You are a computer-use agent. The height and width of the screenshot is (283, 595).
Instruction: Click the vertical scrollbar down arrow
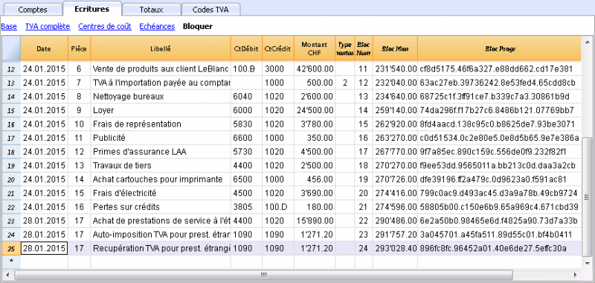point(587,262)
